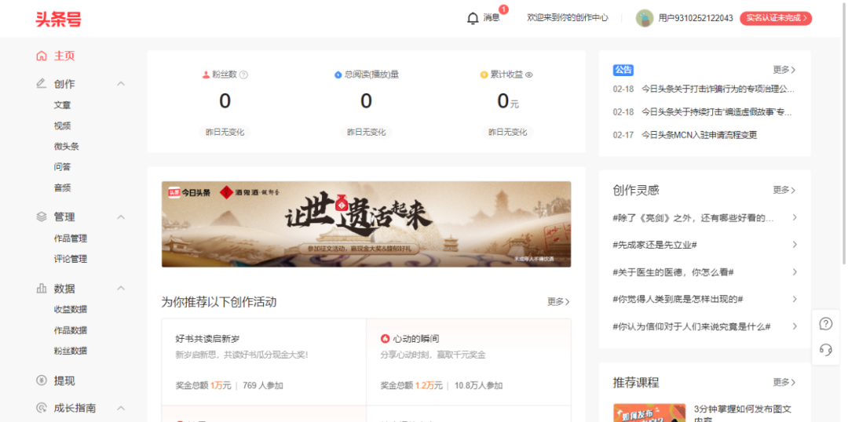
Task: Click the 管理 layers icon
Action: coord(41,216)
